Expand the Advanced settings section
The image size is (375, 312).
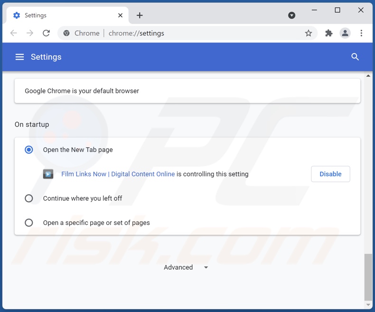186,267
